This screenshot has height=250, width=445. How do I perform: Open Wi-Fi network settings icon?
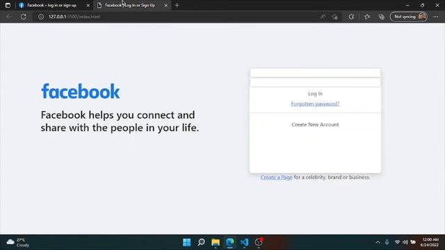tap(397, 242)
